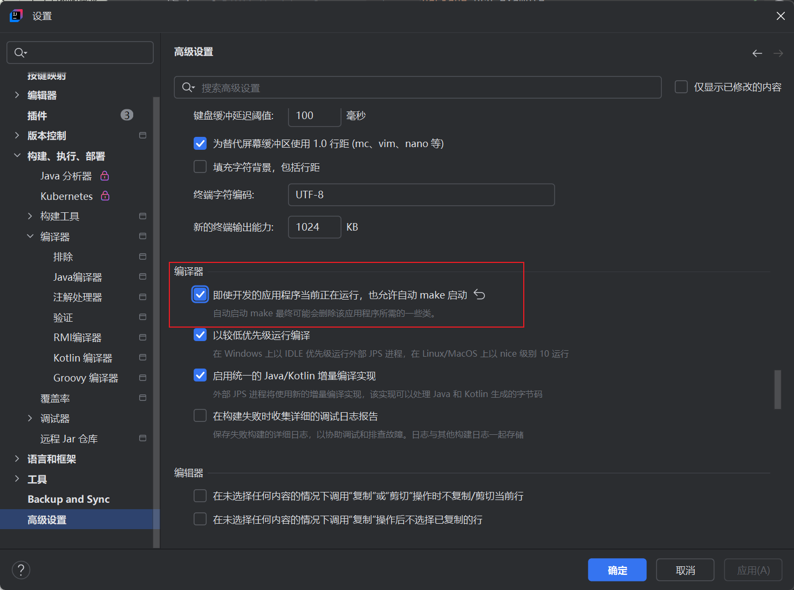Click the 应用(A) button
Image resolution: width=794 pixels, height=590 pixels.
[753, 570]
